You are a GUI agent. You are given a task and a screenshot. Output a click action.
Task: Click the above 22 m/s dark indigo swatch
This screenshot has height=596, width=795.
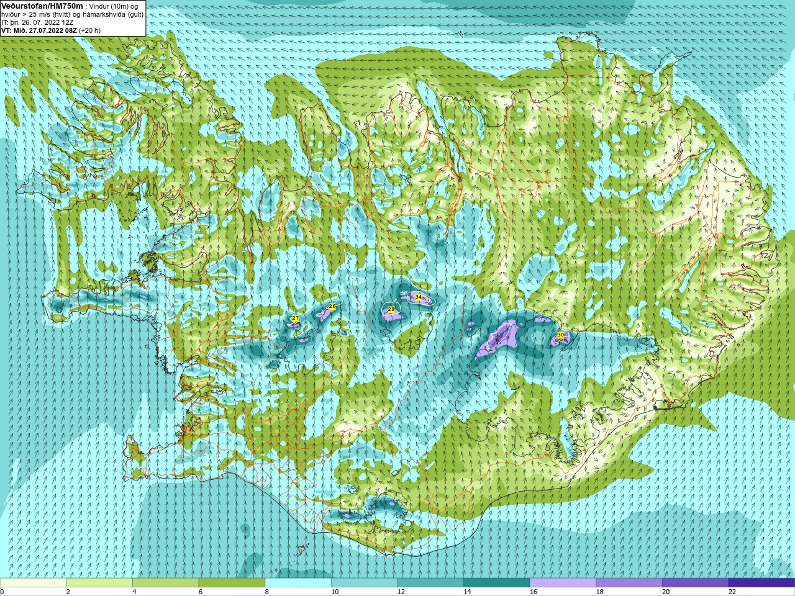tap(761, 583)
